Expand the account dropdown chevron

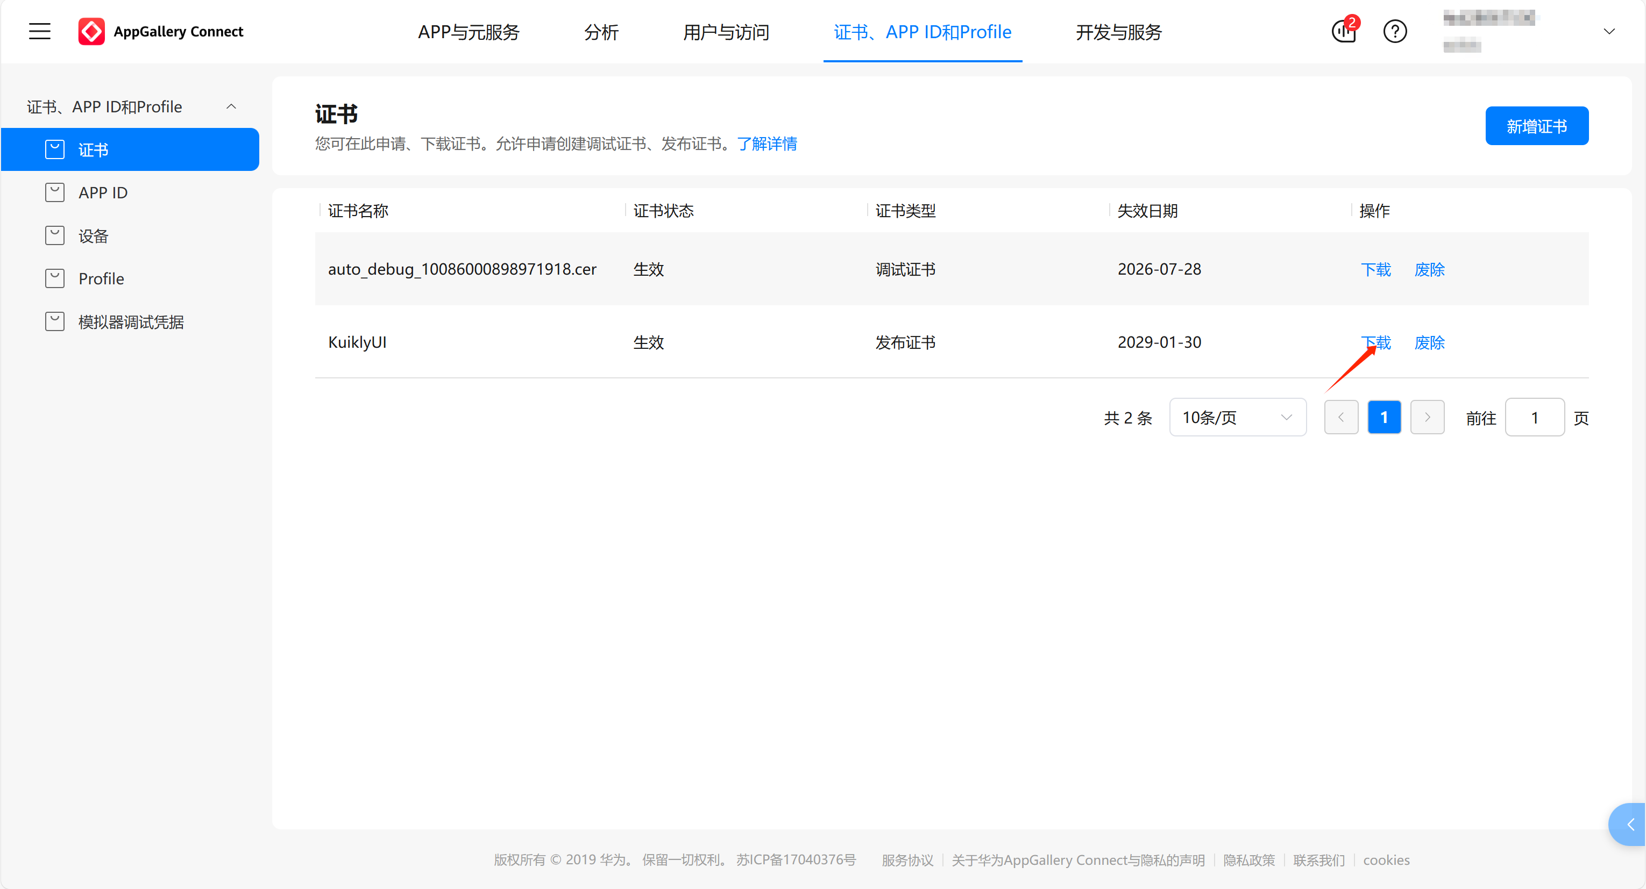pyautogui.click(x=1609, y=31)
